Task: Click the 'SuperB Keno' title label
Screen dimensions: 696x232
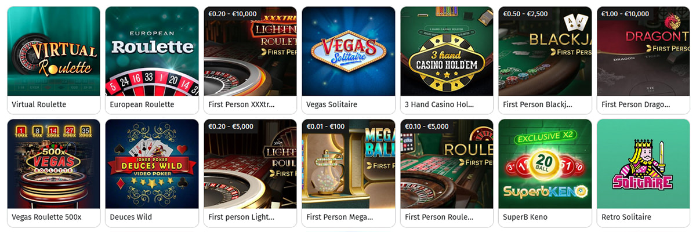Action: pos(525,217)
